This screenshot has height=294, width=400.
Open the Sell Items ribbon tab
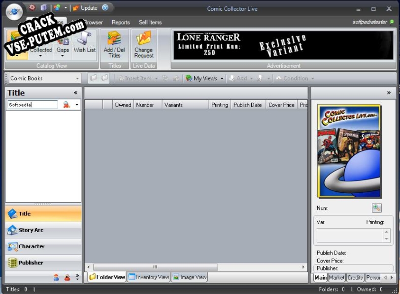click(150, 23)
